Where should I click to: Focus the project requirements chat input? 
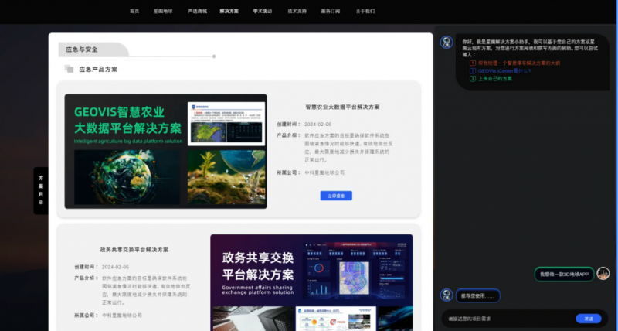508,319
